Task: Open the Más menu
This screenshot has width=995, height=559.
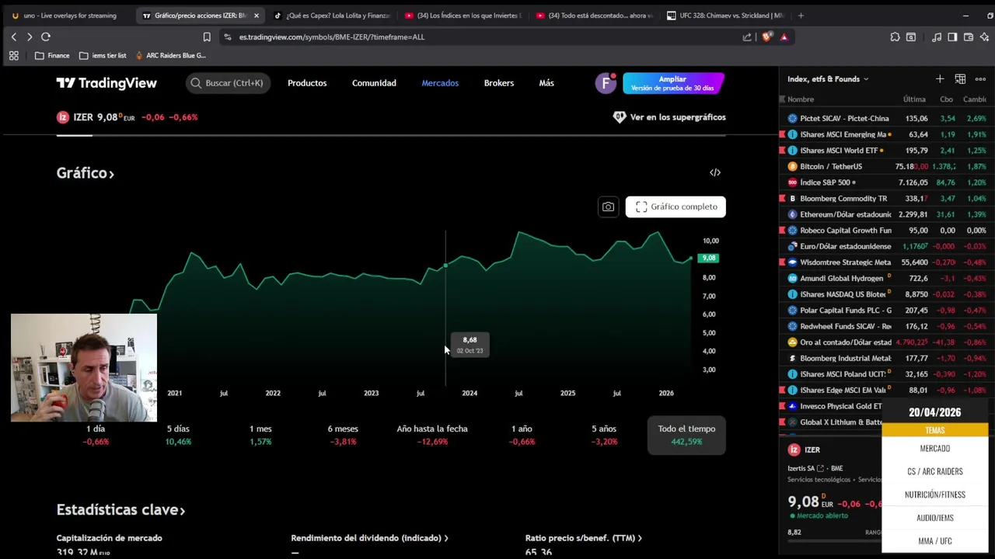Action: (x=546, y=83)
